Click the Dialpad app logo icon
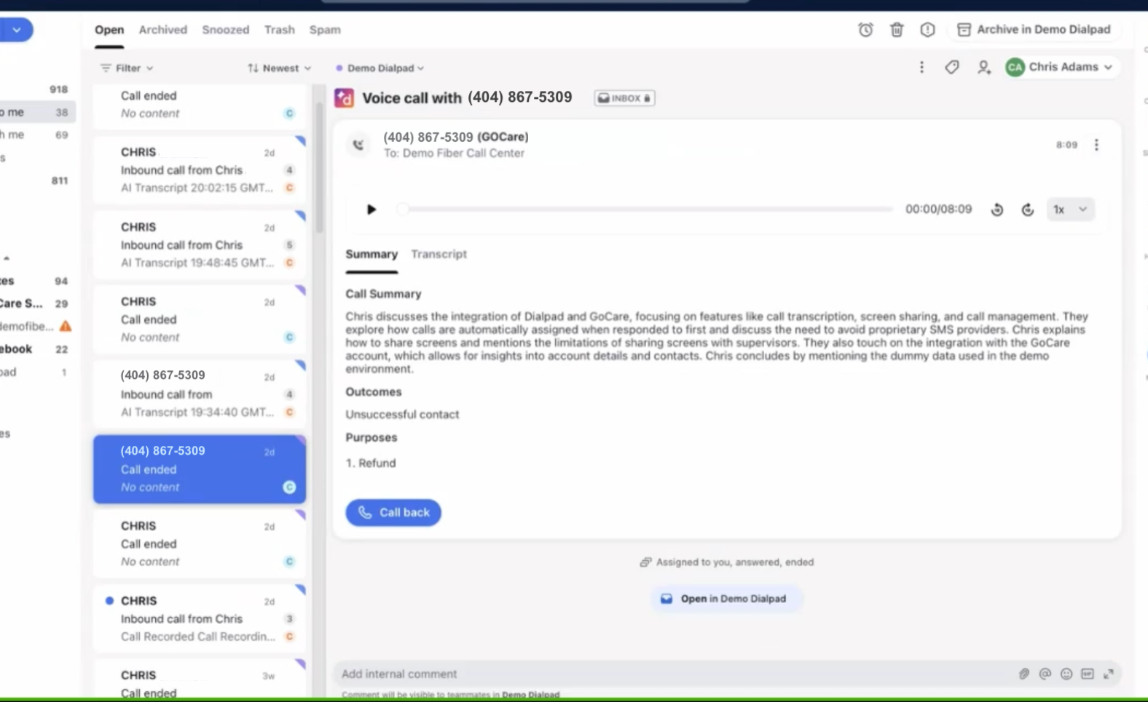 [x=344, y=97]
